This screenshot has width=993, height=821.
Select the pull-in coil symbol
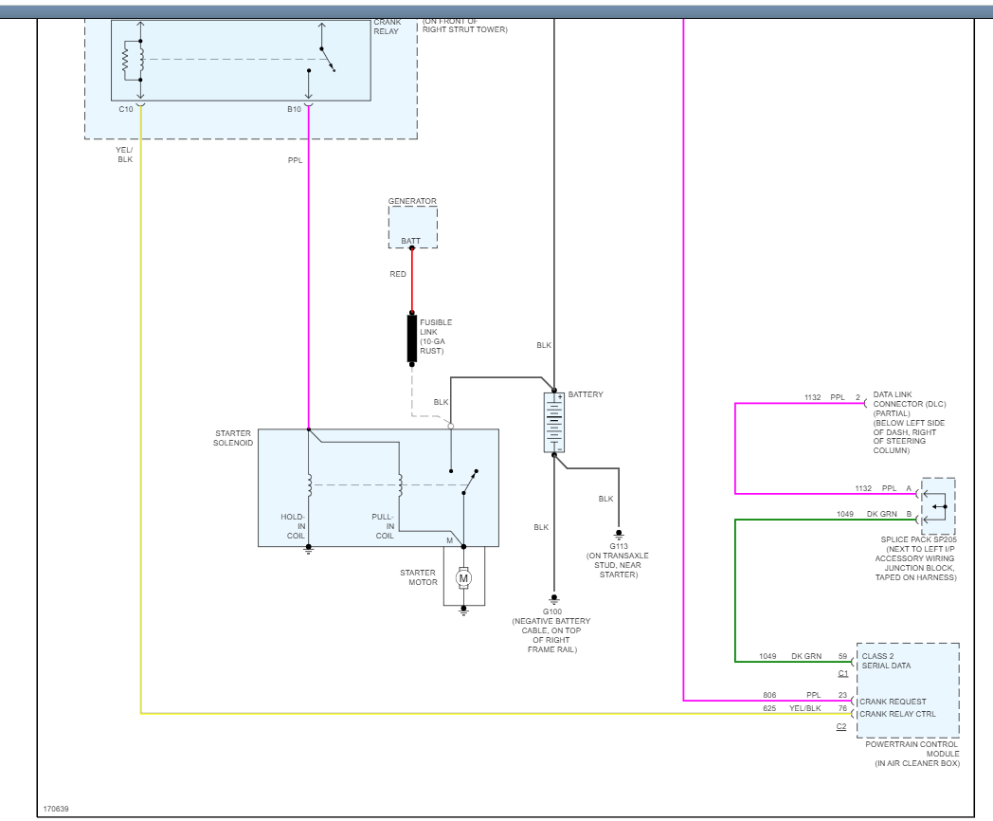pyautogui.click(x=400, y=485)
